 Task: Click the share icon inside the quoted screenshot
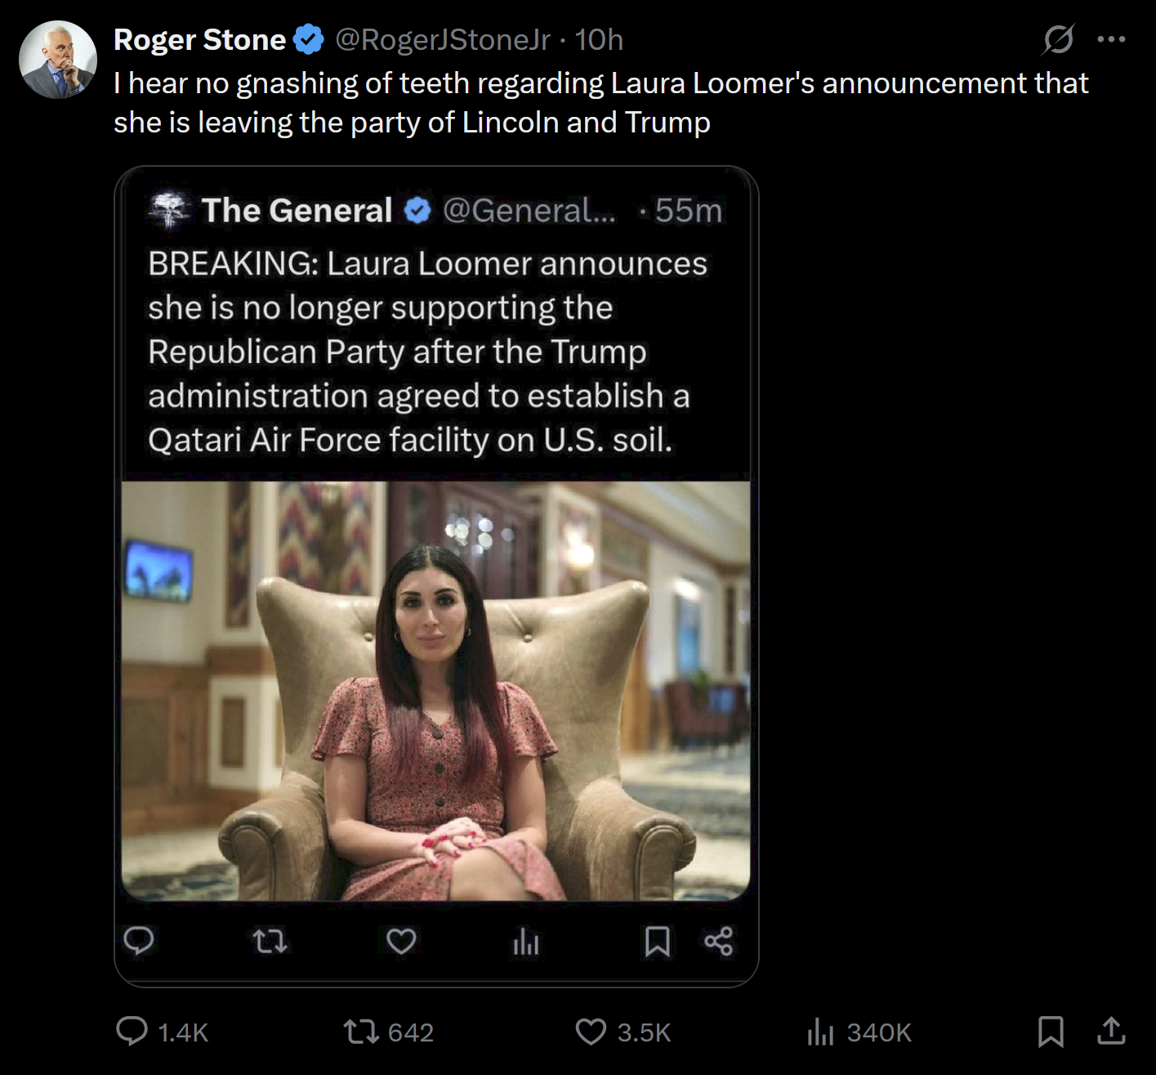click(x=719, y=942)
